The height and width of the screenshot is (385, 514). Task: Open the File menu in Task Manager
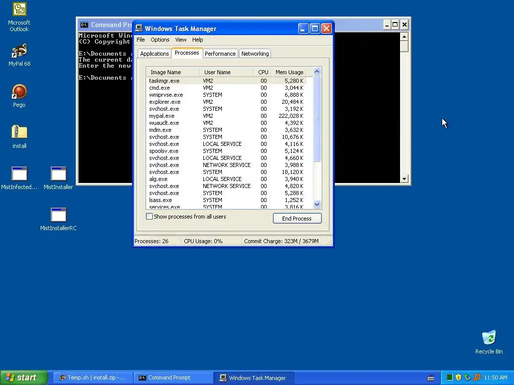141,40
